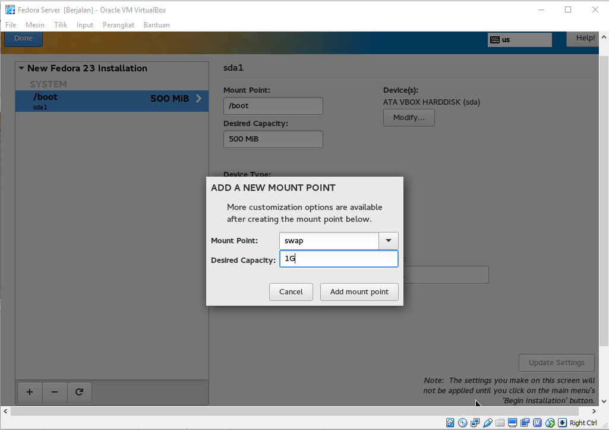This screenshot has height=430, width=609.
Task: Click the 500 MiB Desired Capacity field
Action: [x=273, y=139]
